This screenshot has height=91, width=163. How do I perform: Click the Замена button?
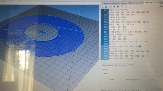click(x=153, y=80)
